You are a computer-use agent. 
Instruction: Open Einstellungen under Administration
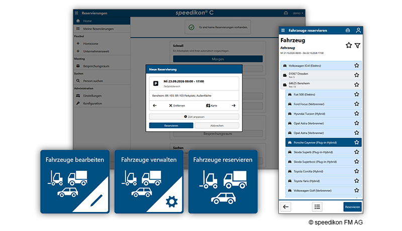[x=102, y=96]
